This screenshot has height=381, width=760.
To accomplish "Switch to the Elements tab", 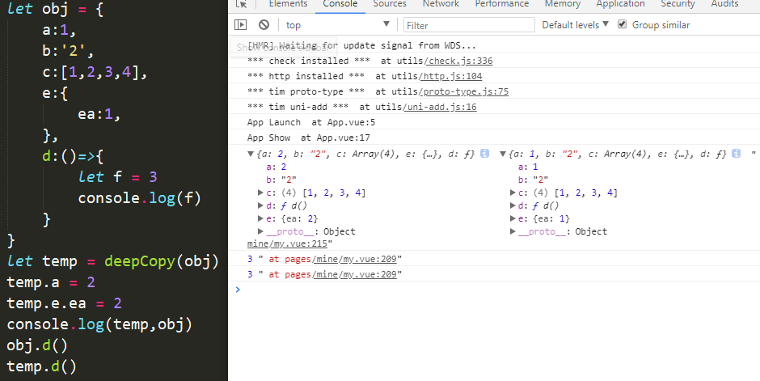I will [x=288, y=4].
